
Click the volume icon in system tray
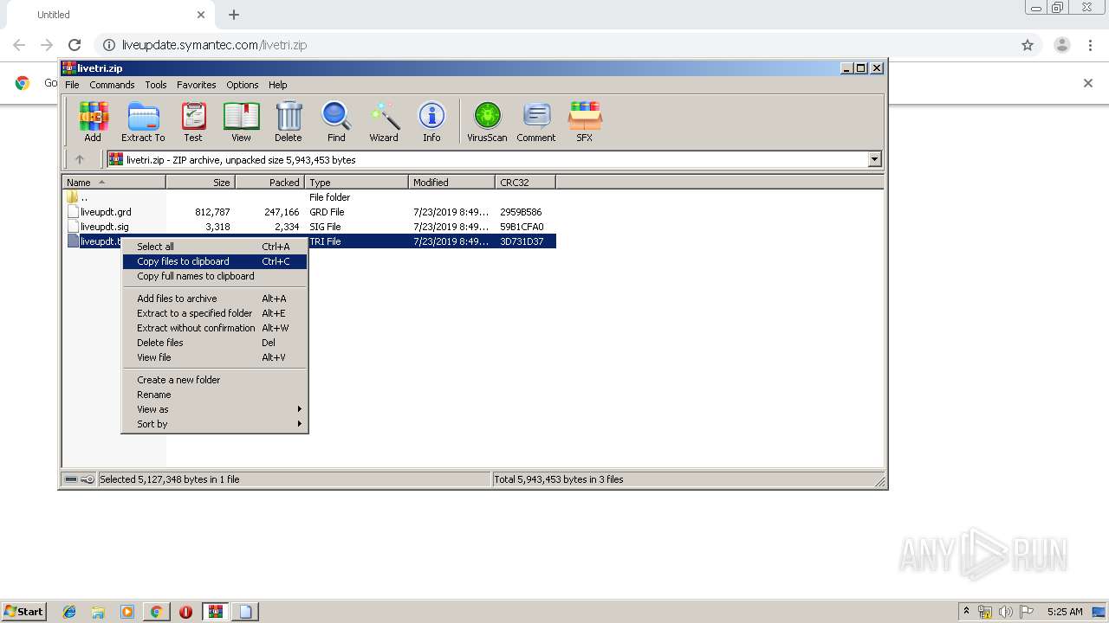[x=1006, y=612]
